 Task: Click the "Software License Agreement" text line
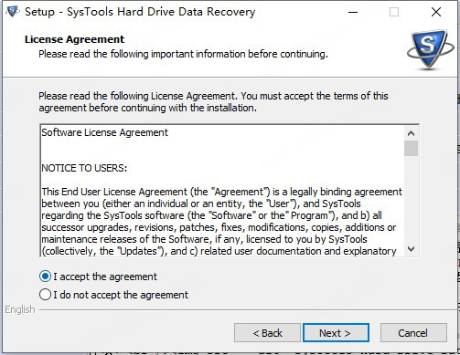[x=104, y=132]
